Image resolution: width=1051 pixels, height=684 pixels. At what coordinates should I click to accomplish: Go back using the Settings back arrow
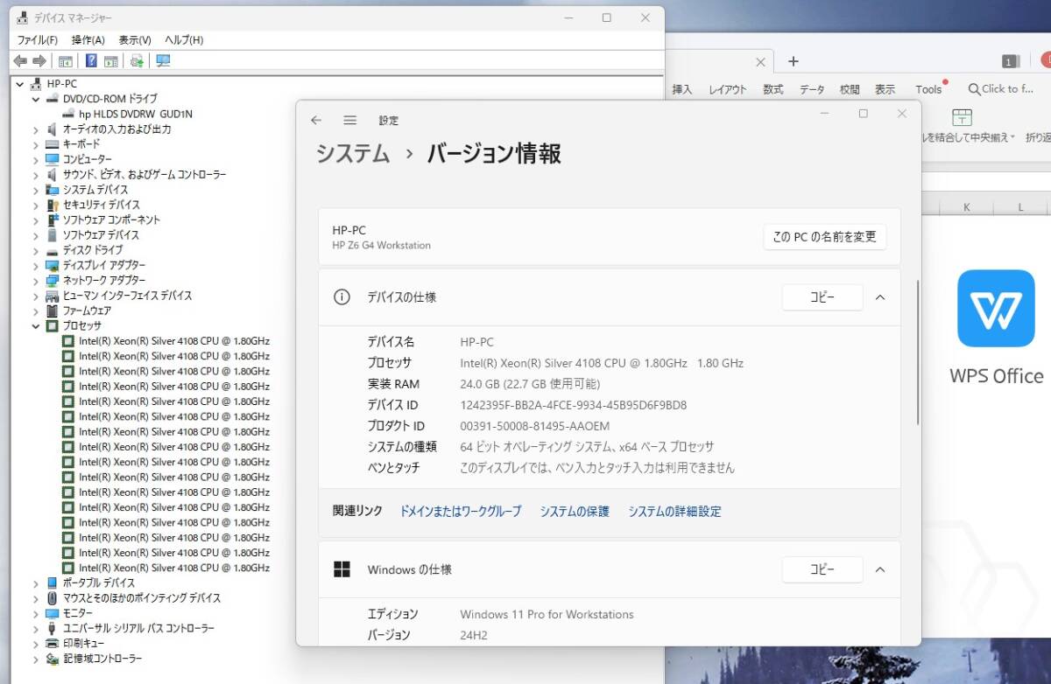click(x=316, y=121)
